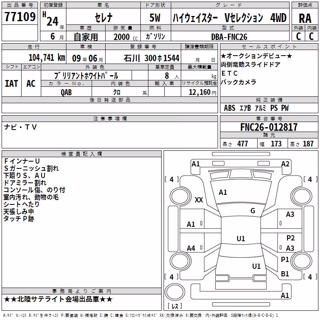Image resolution: width=320 pixels, height=320 pixels.
Task: Click the first registration year H24
Action: 50,19
